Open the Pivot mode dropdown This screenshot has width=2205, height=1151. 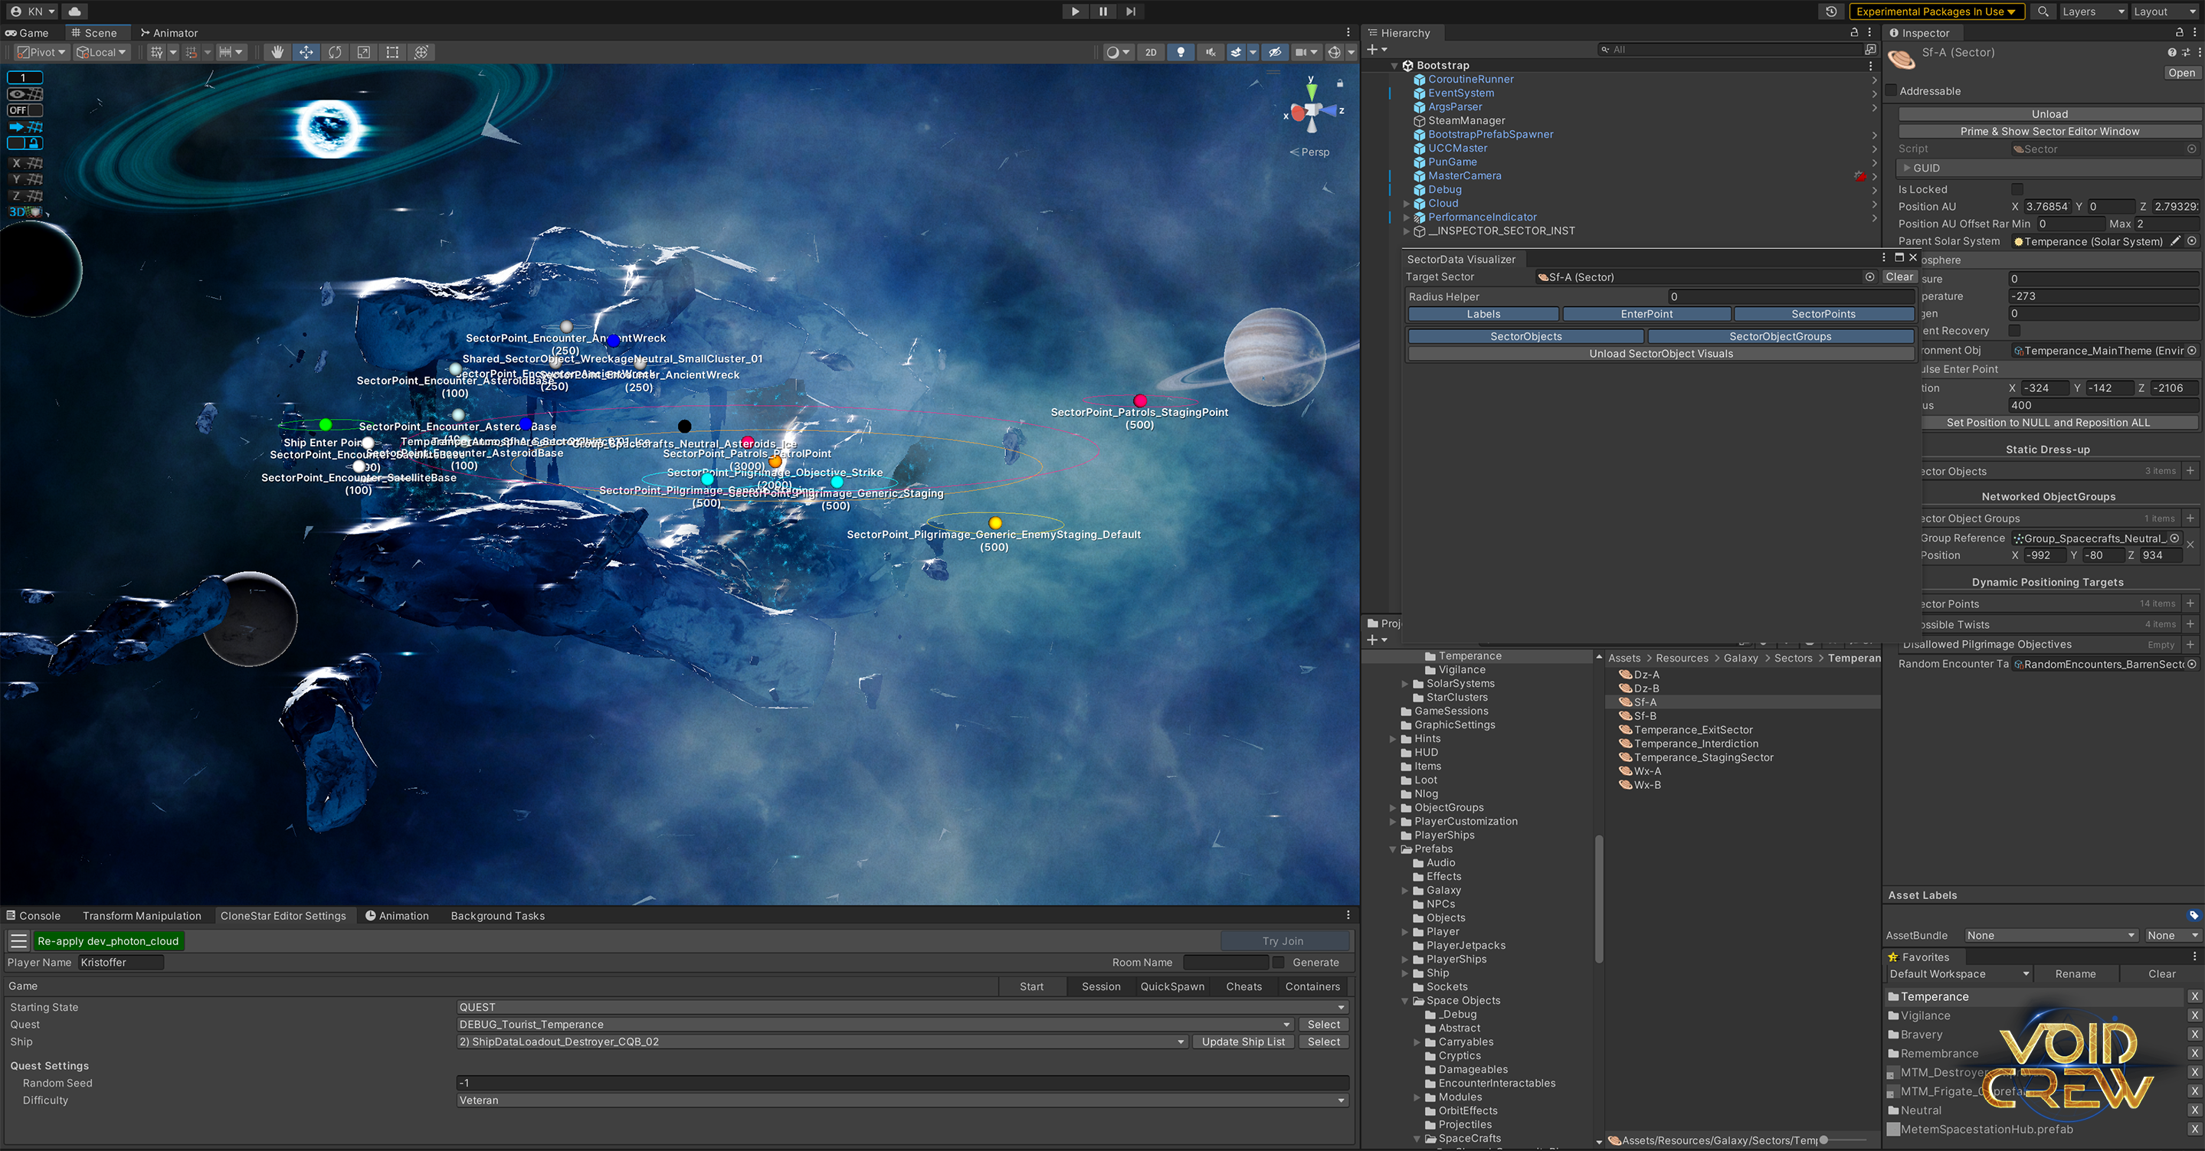coord(41,52)
